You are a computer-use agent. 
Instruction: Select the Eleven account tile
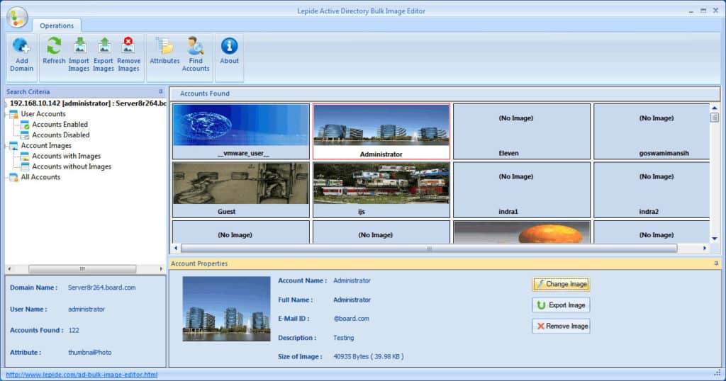(x=522, y=131)
